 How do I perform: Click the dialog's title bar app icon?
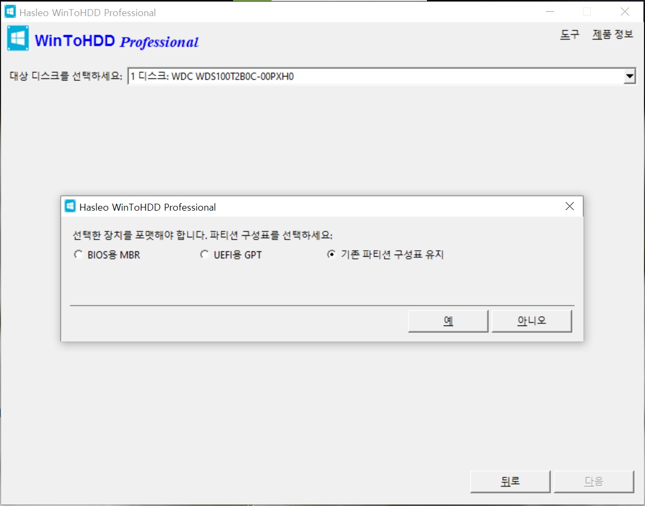tap(70, 206)
